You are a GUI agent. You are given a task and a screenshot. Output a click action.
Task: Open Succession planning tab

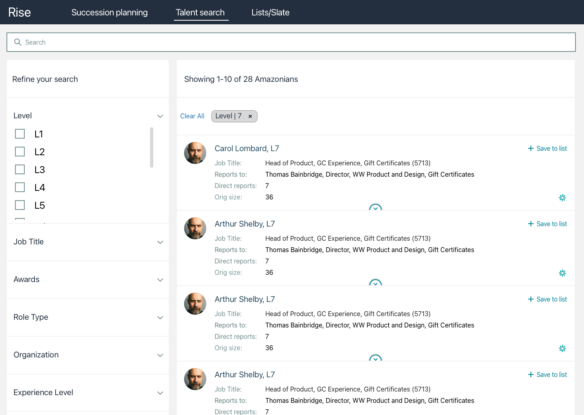pos(109,13)
